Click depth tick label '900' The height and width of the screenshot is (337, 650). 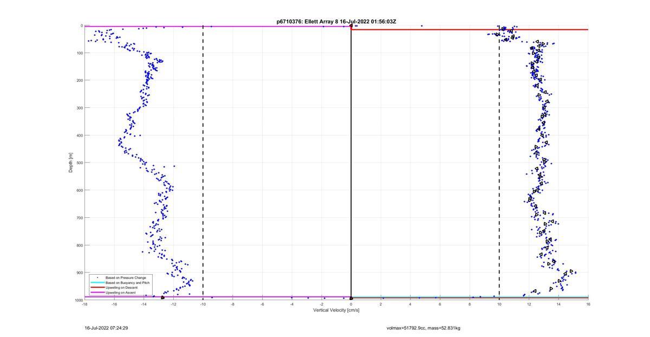(79, 273)
